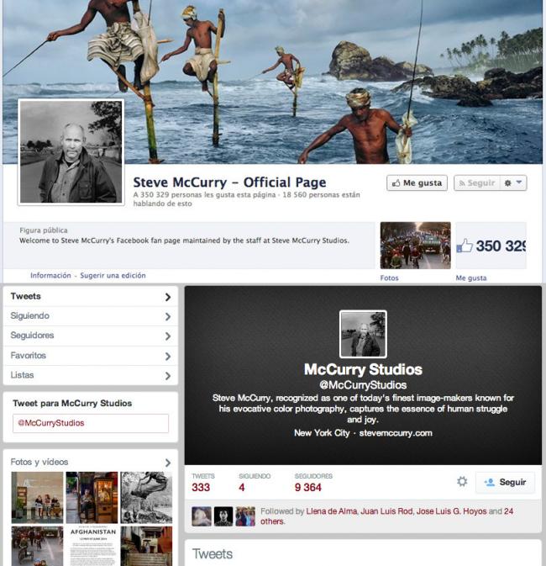546x566 pixels.
Task: Click the SEGUIDORES 9 364 count
Action: click(313, 482)
